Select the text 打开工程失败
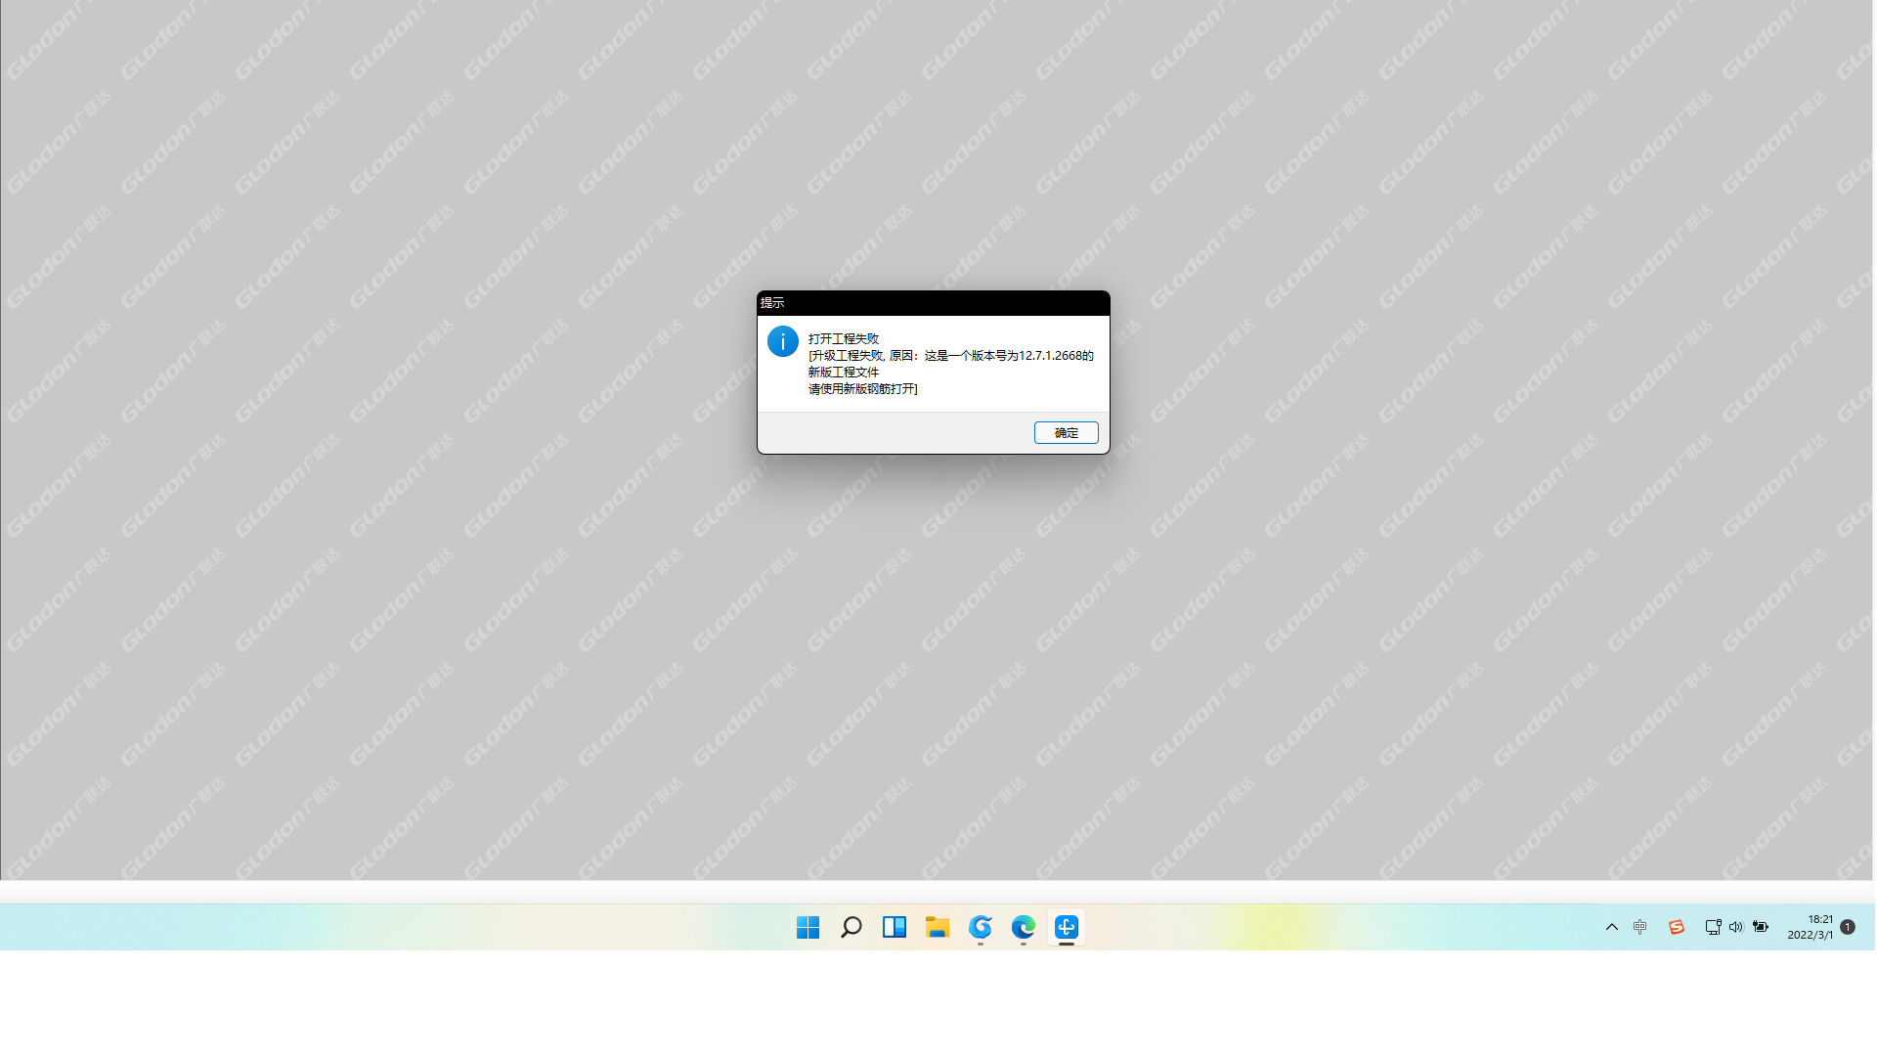The height and width of the screenshot is (1056, 1877). point(844,338)
